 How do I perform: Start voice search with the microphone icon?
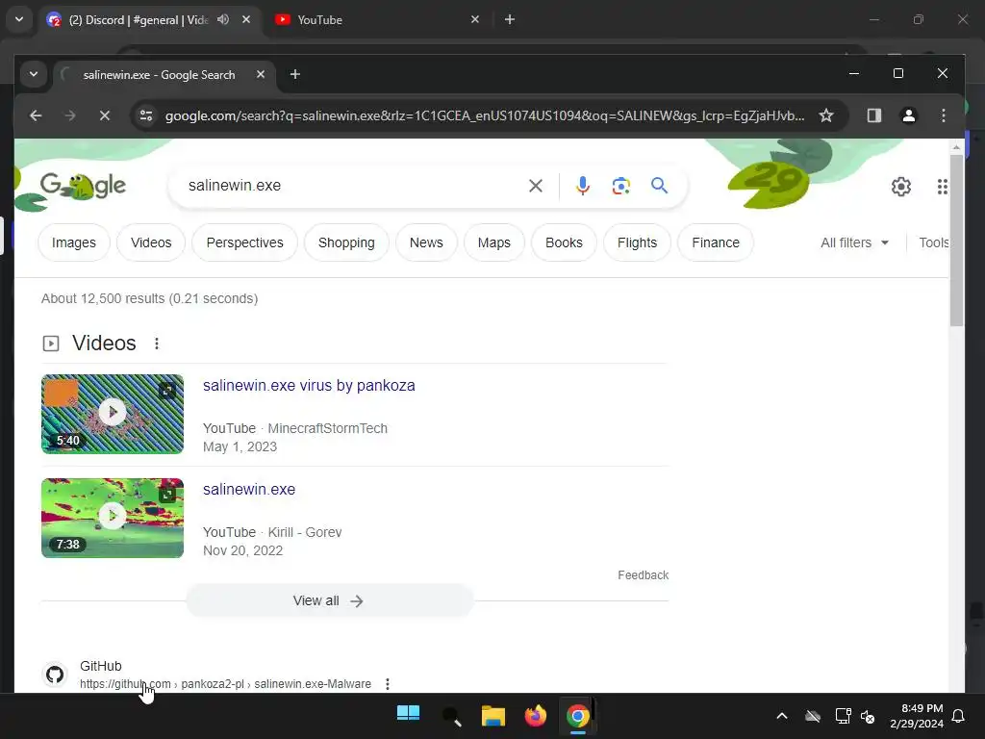582,186
